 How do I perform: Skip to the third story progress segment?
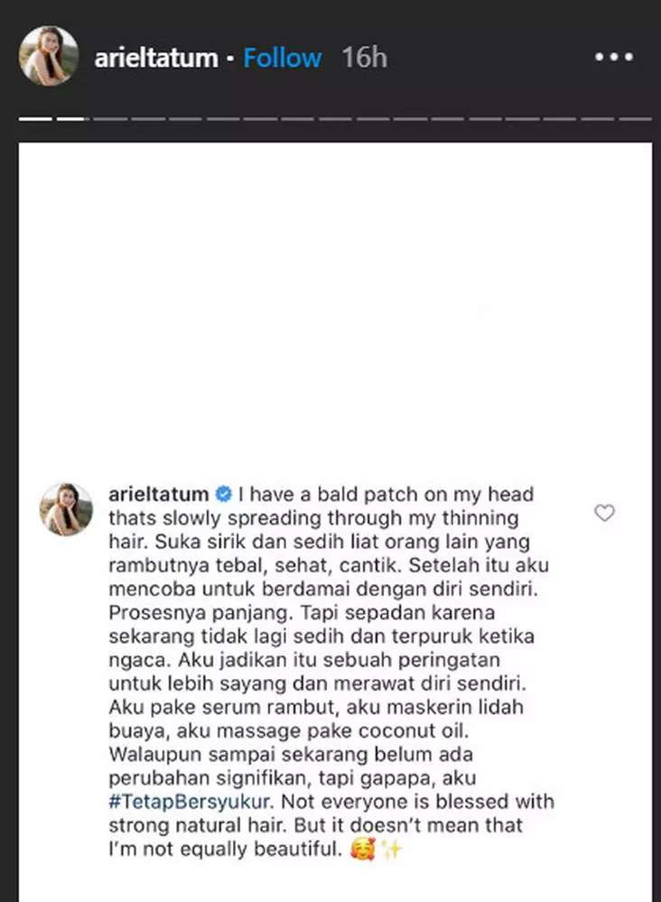pos(110,119)
